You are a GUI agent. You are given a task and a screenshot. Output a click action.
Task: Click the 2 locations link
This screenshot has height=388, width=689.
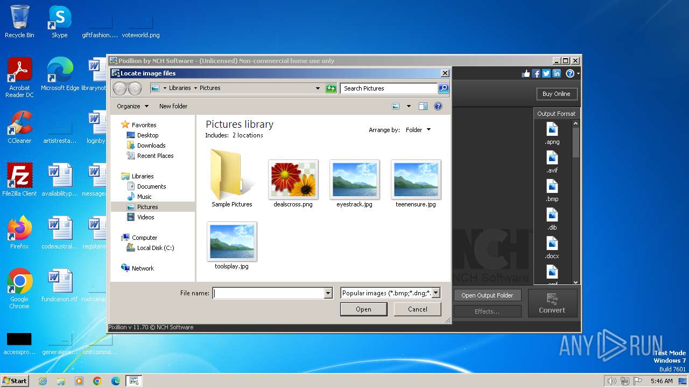tap(248, 135)
